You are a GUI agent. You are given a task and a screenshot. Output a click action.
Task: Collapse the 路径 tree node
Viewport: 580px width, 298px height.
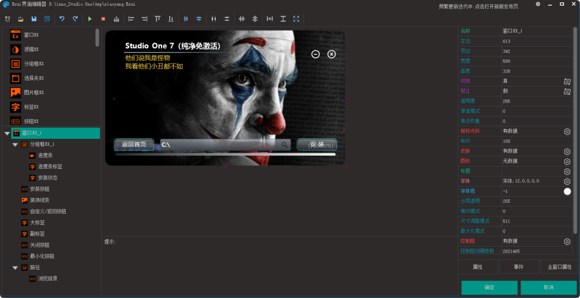(15, 267)
